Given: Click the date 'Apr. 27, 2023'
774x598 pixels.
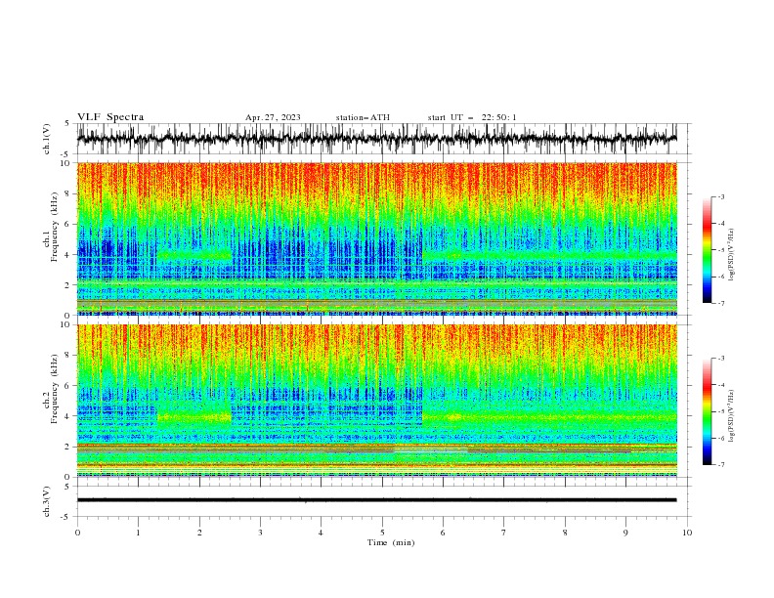Looking at the screenshot, I should click(x=273, y=117).
